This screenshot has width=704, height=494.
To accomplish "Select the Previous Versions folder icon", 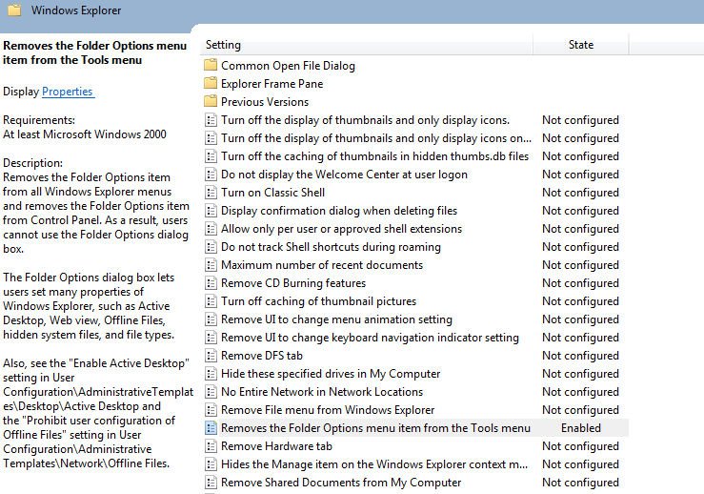I will click(x=211, y=101).
